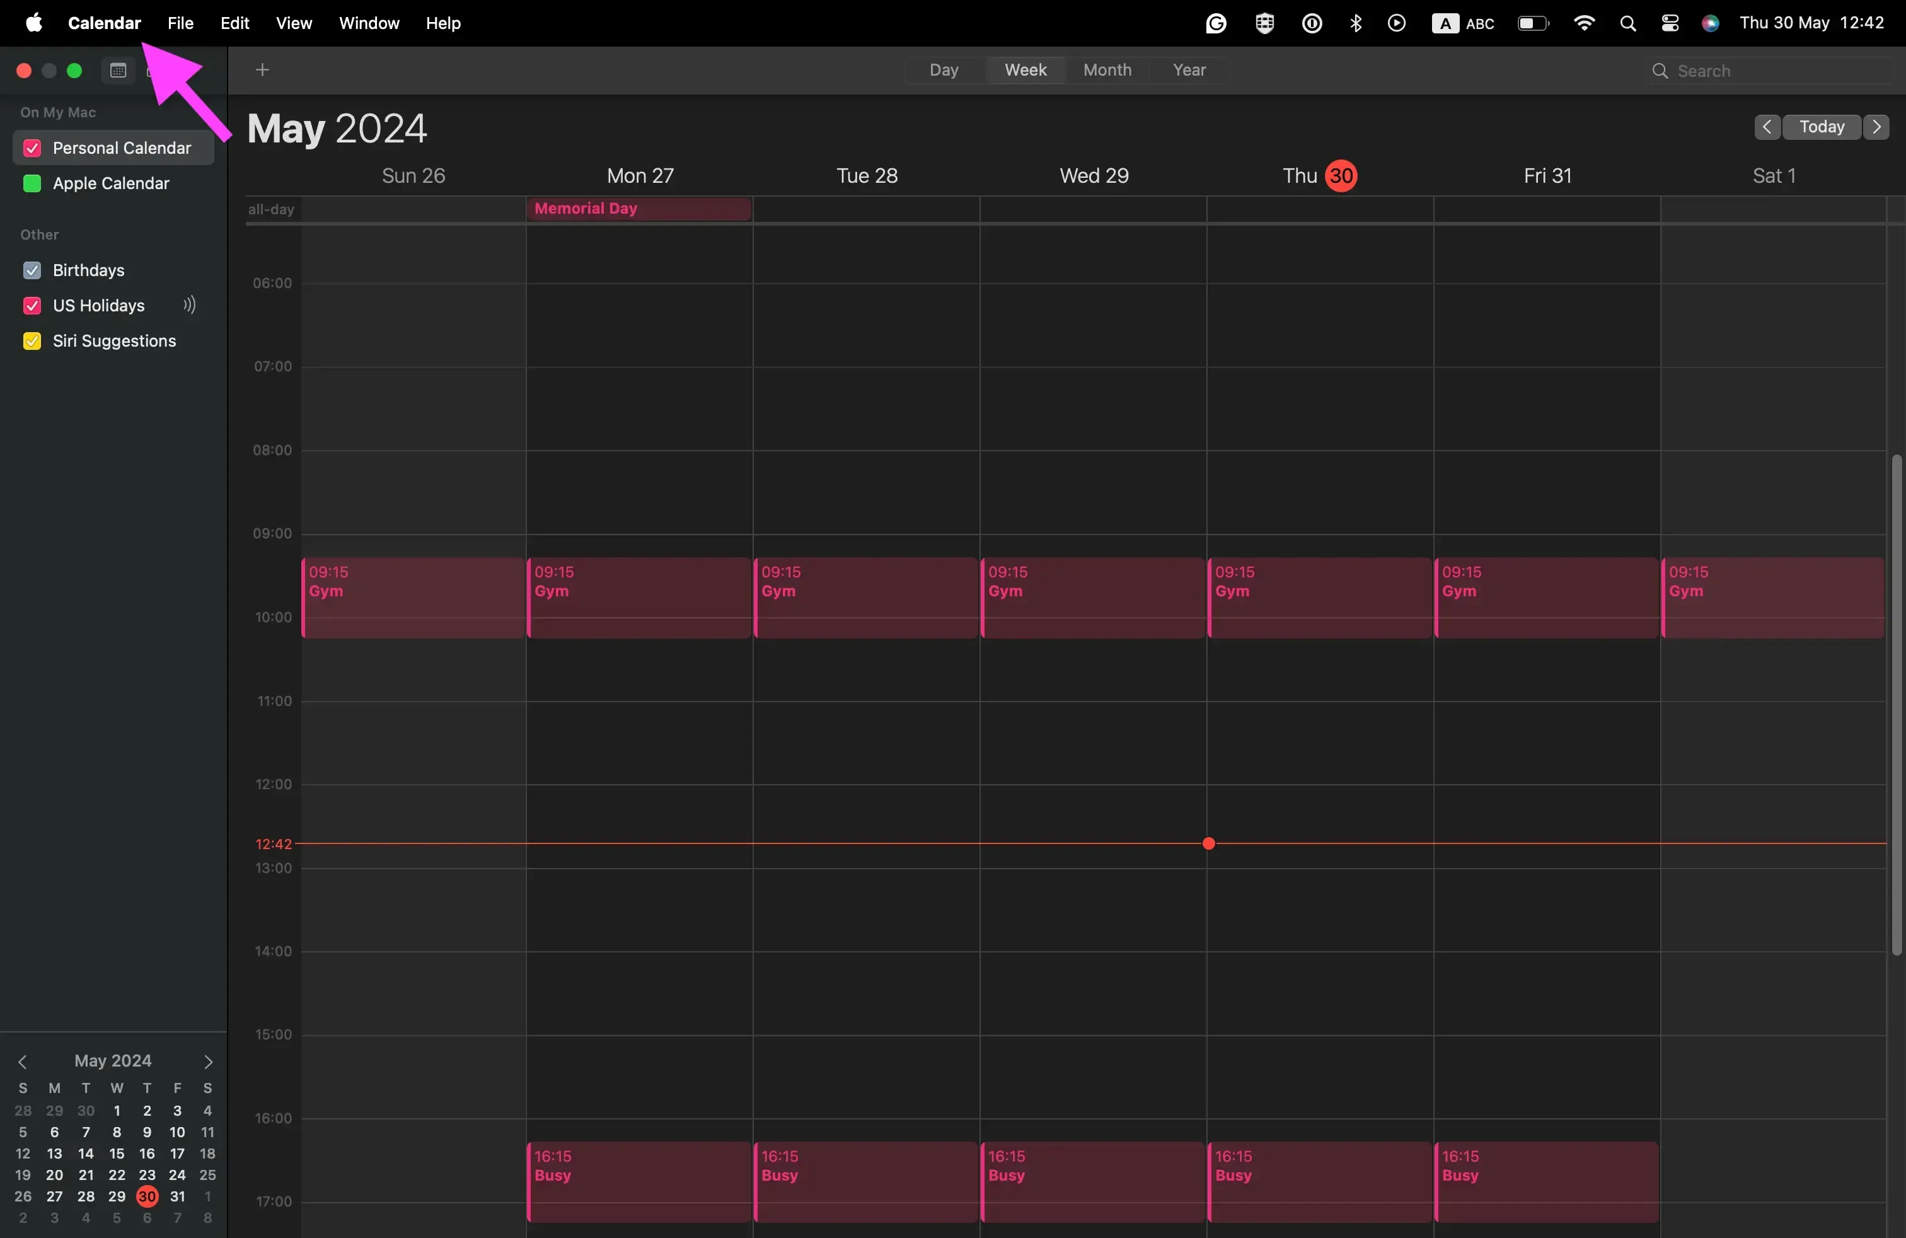Image resolution: width=1906 pixels, height=1238 pixels.
Task: Go to previous month in mini calendar
Action: [24, 1062]
